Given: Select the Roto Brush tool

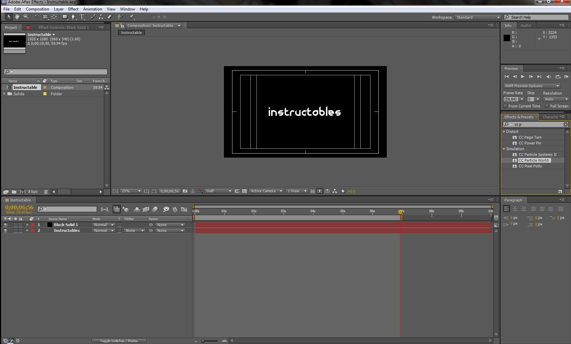Looking at the screenshot, I should tap(120, 17).
